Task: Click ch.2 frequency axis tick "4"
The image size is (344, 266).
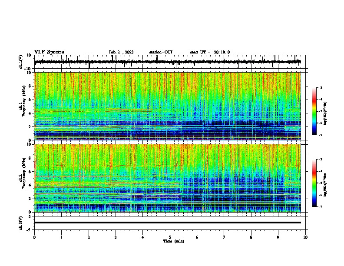Action: [30, 185]
